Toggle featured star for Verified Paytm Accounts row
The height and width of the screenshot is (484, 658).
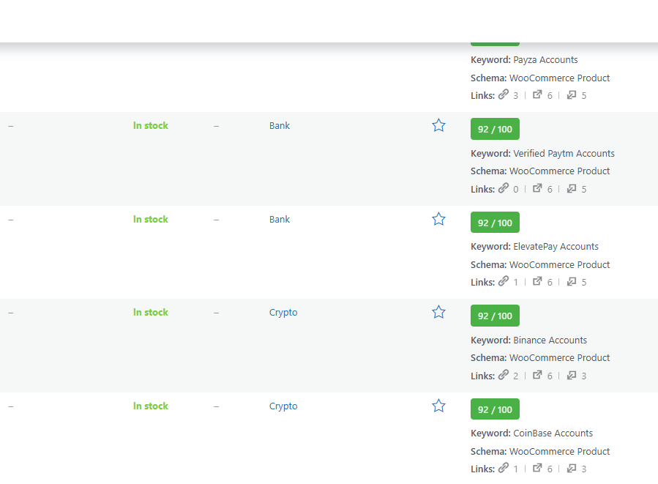point(438,125)
